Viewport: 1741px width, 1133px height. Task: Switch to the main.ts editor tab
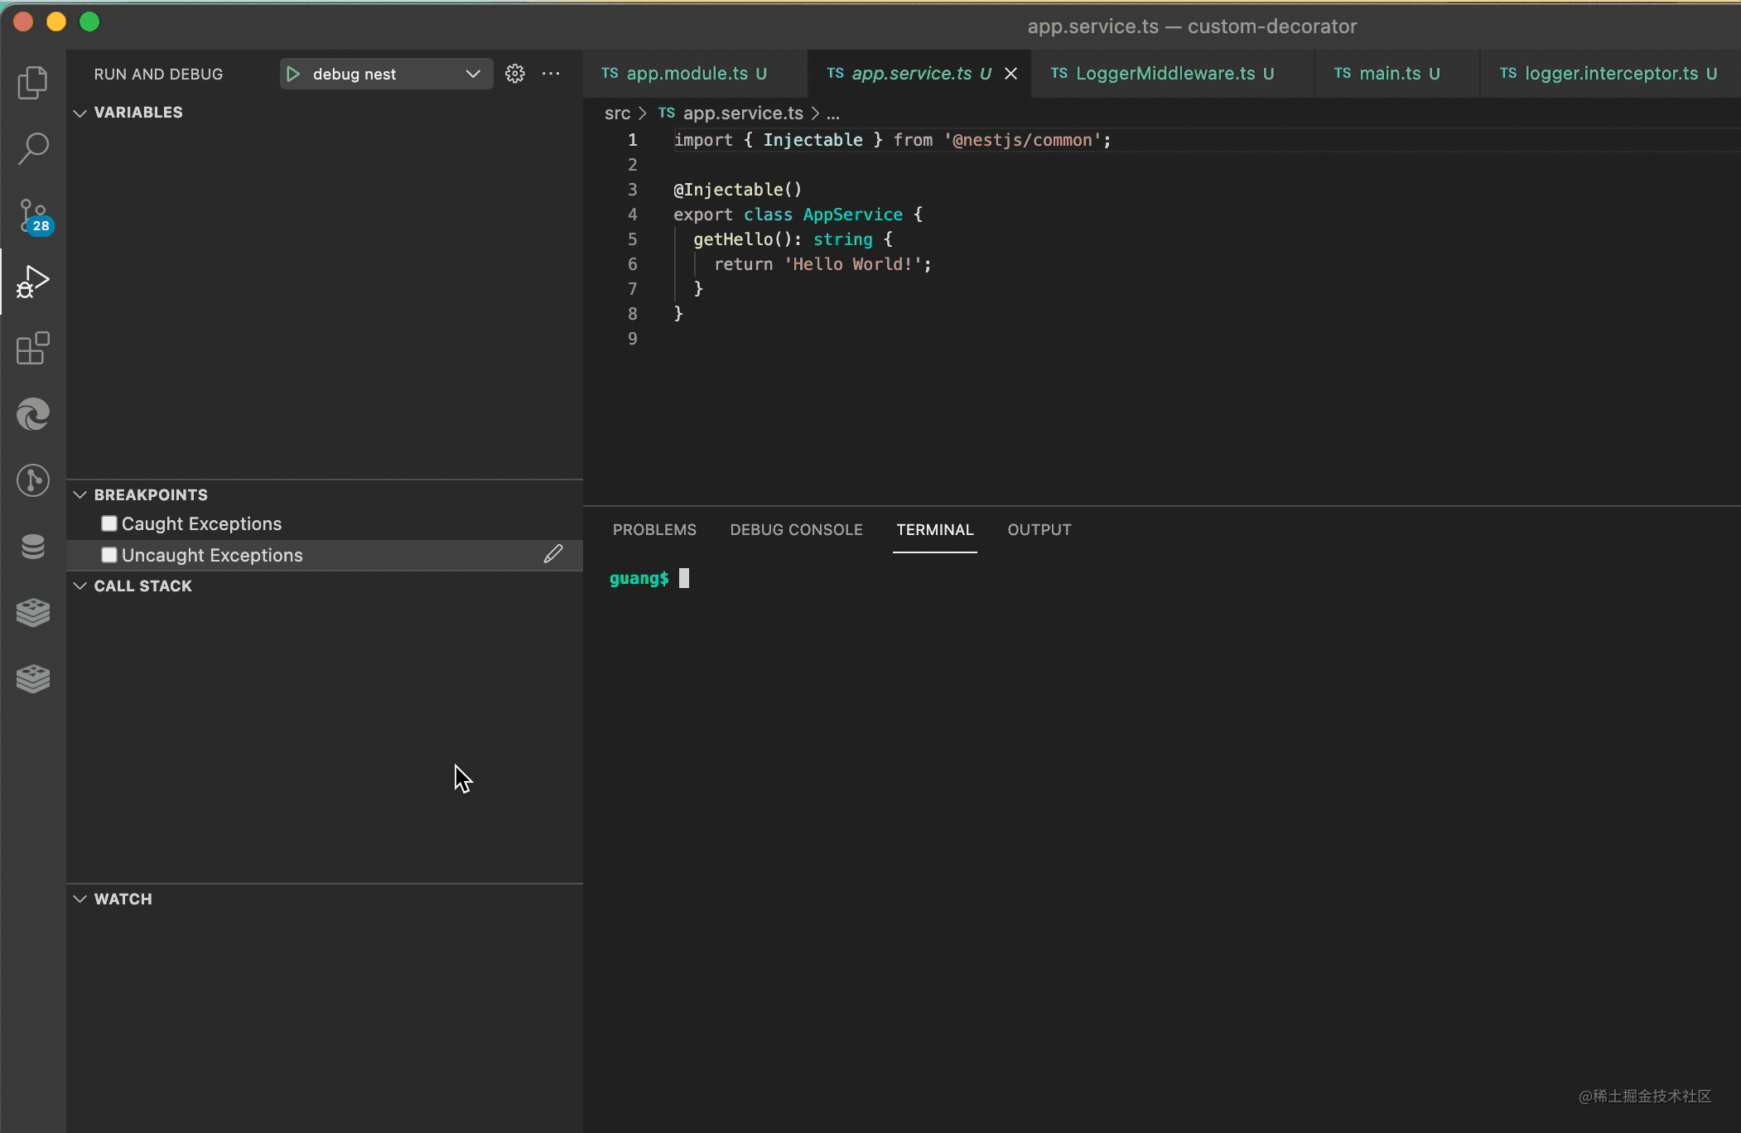point(1389,74)
